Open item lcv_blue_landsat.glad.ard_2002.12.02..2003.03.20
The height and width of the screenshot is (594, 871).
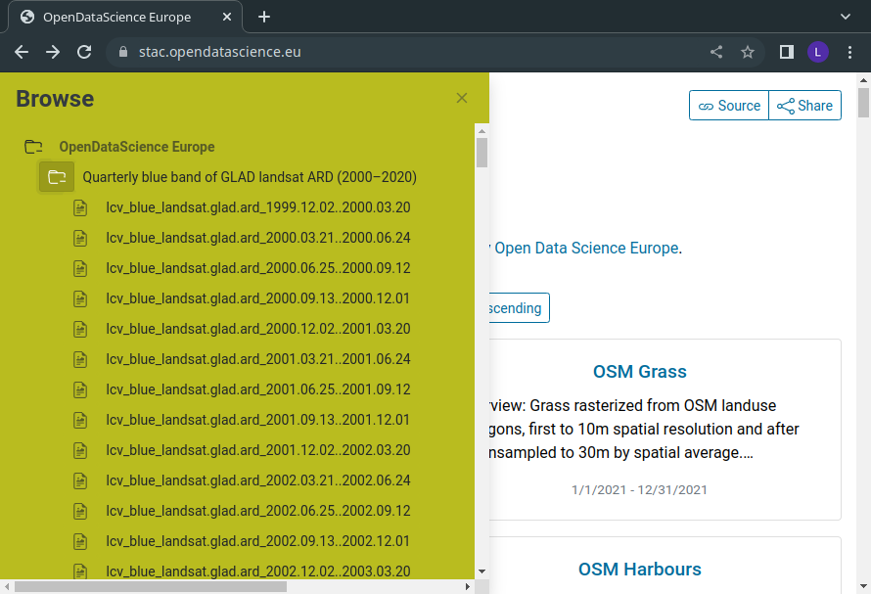[258, 571]
